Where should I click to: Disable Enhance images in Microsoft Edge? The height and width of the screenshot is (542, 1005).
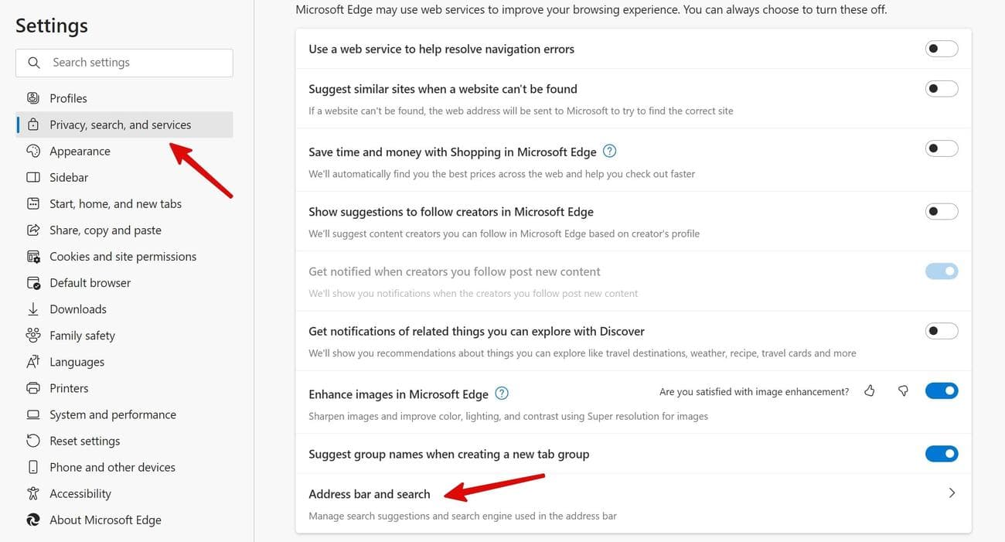941,390
